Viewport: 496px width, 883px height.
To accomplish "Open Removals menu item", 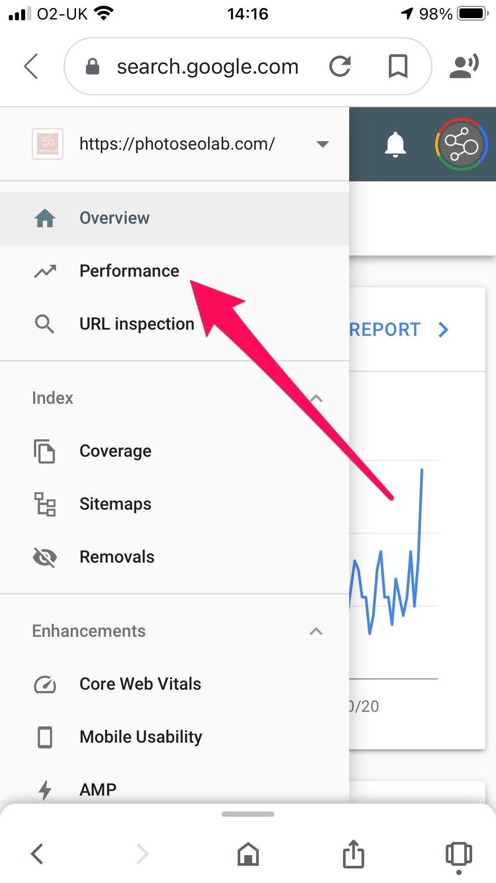I will coord(175,557).
